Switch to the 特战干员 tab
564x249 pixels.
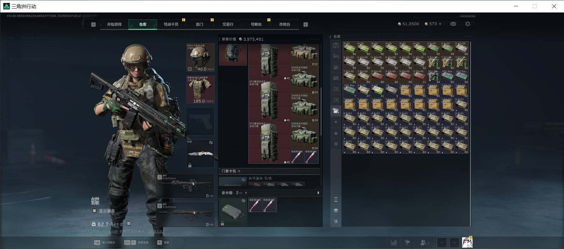[x=171, y=24]
